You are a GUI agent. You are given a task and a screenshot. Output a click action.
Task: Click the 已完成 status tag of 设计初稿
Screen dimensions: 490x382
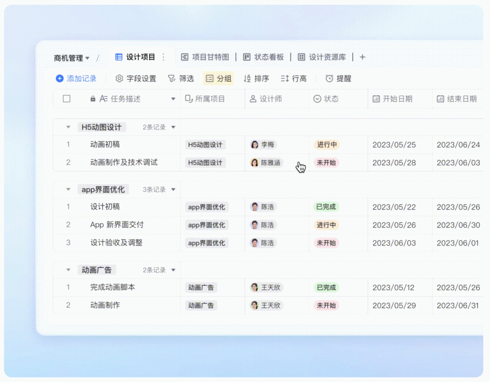click(x=326, y=207)
